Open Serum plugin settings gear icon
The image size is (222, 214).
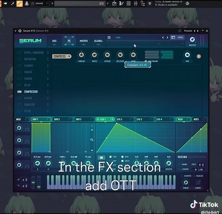(x=20, y=31)
